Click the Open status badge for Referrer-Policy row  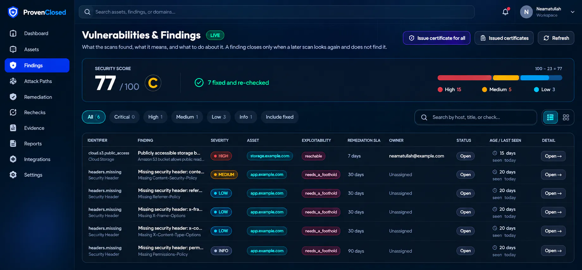tap(465, 193)
